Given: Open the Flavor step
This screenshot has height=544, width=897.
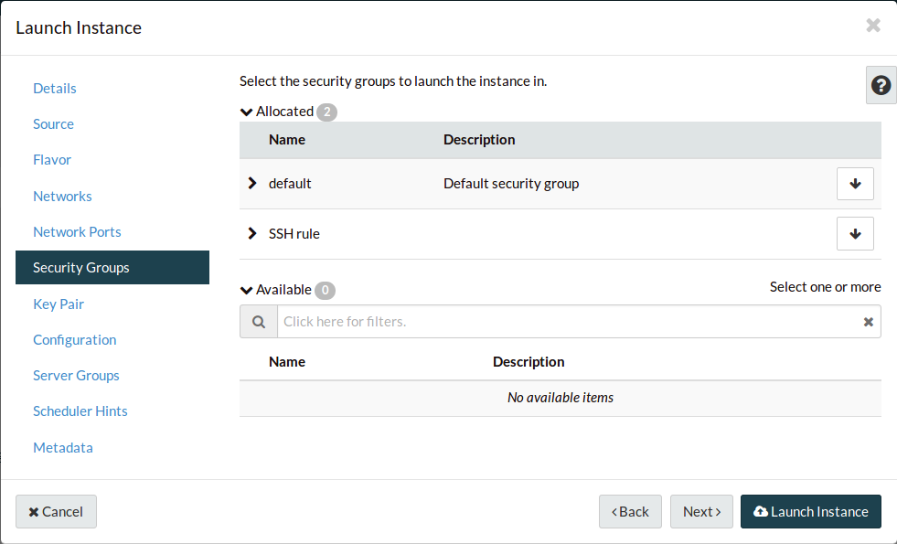Looking at the screenshot, I should coord(52,160).
